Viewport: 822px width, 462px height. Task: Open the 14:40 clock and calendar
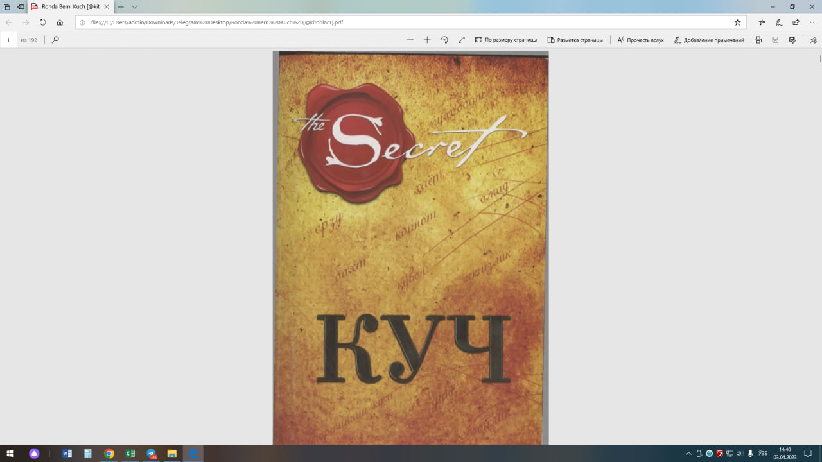pos(785,454)
